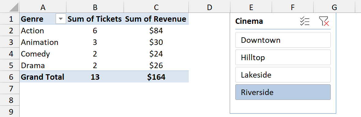Select Riverside in Cinema slicer
Image resolution: width=361 pixels, height=117 pixels.
(x=283, y=92)
